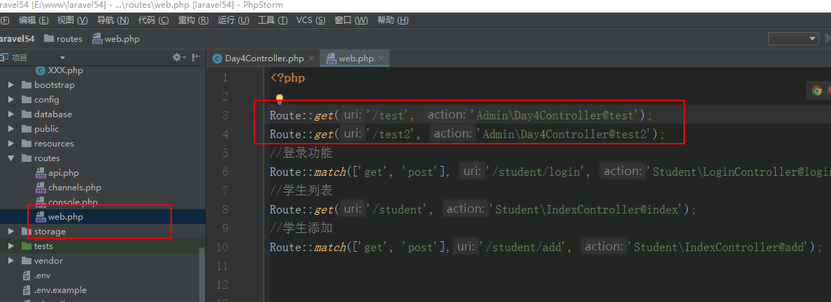Close the Day4Controller.php tab

[311, 59]
